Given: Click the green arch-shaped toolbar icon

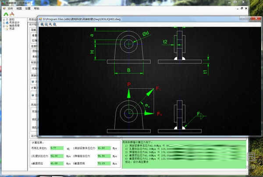Looking at the screenshot, I should tap(6, 14).
